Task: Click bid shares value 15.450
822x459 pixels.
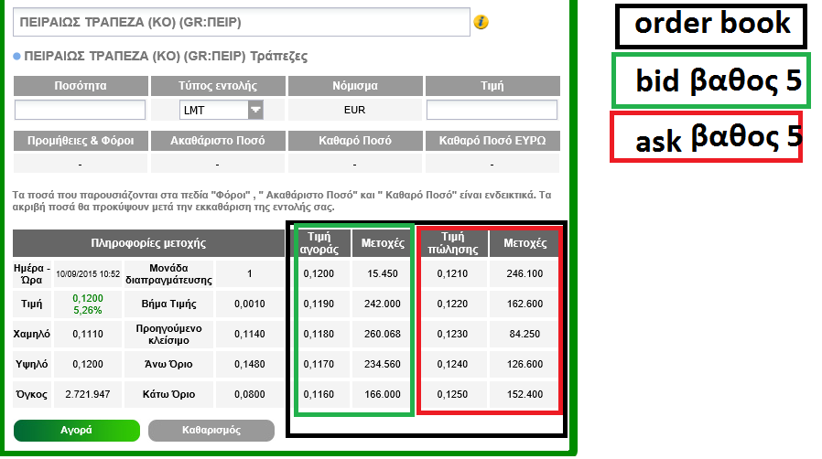Action: click(x=383, y=273)
